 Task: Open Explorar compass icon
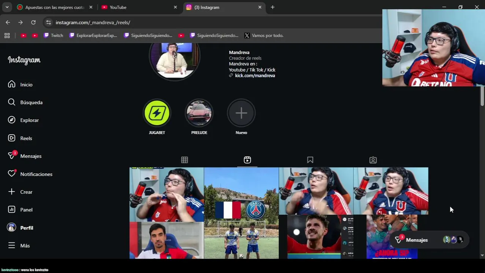(x=12, y=120)
